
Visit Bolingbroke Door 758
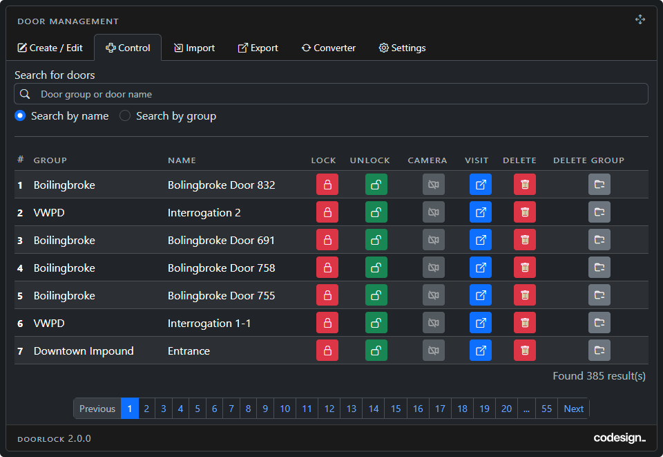[480, 268]
